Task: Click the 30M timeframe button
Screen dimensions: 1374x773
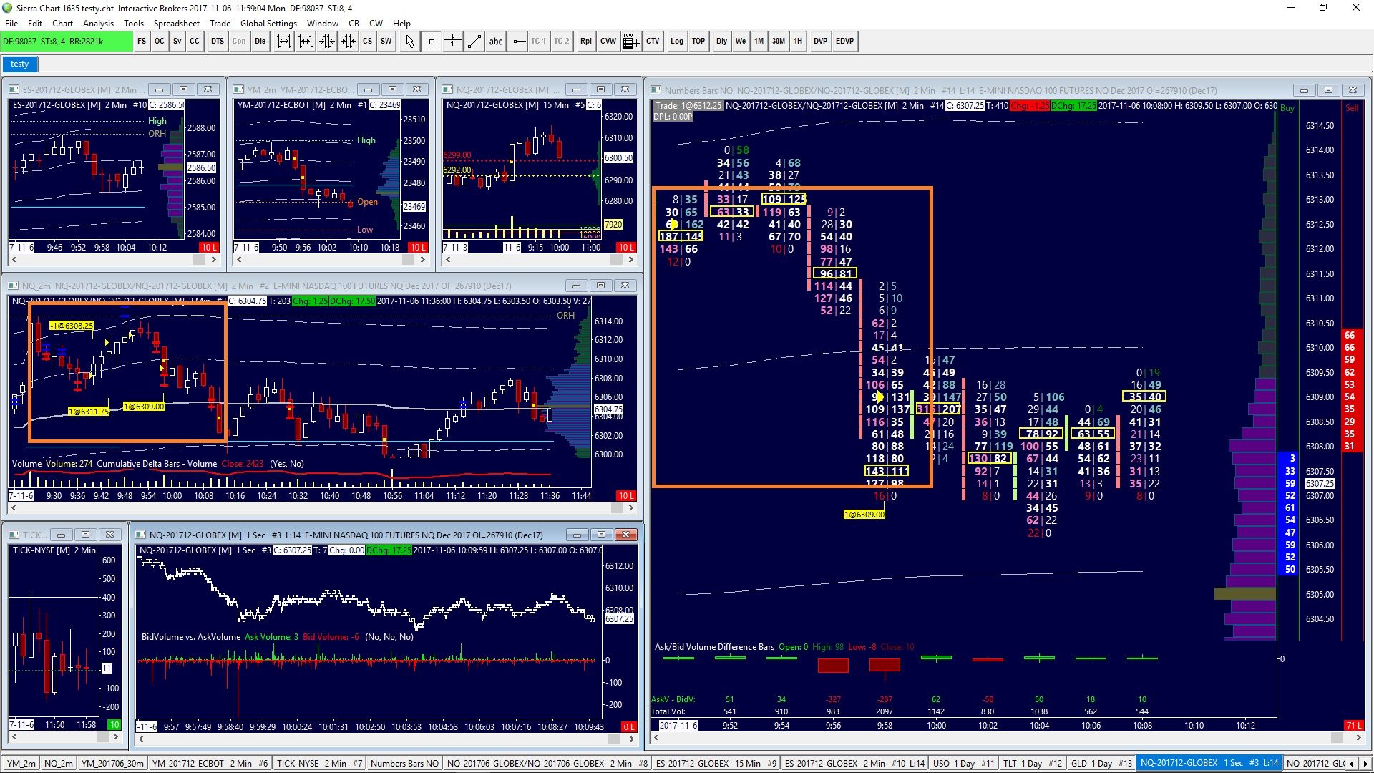Action: coord(778,42)
